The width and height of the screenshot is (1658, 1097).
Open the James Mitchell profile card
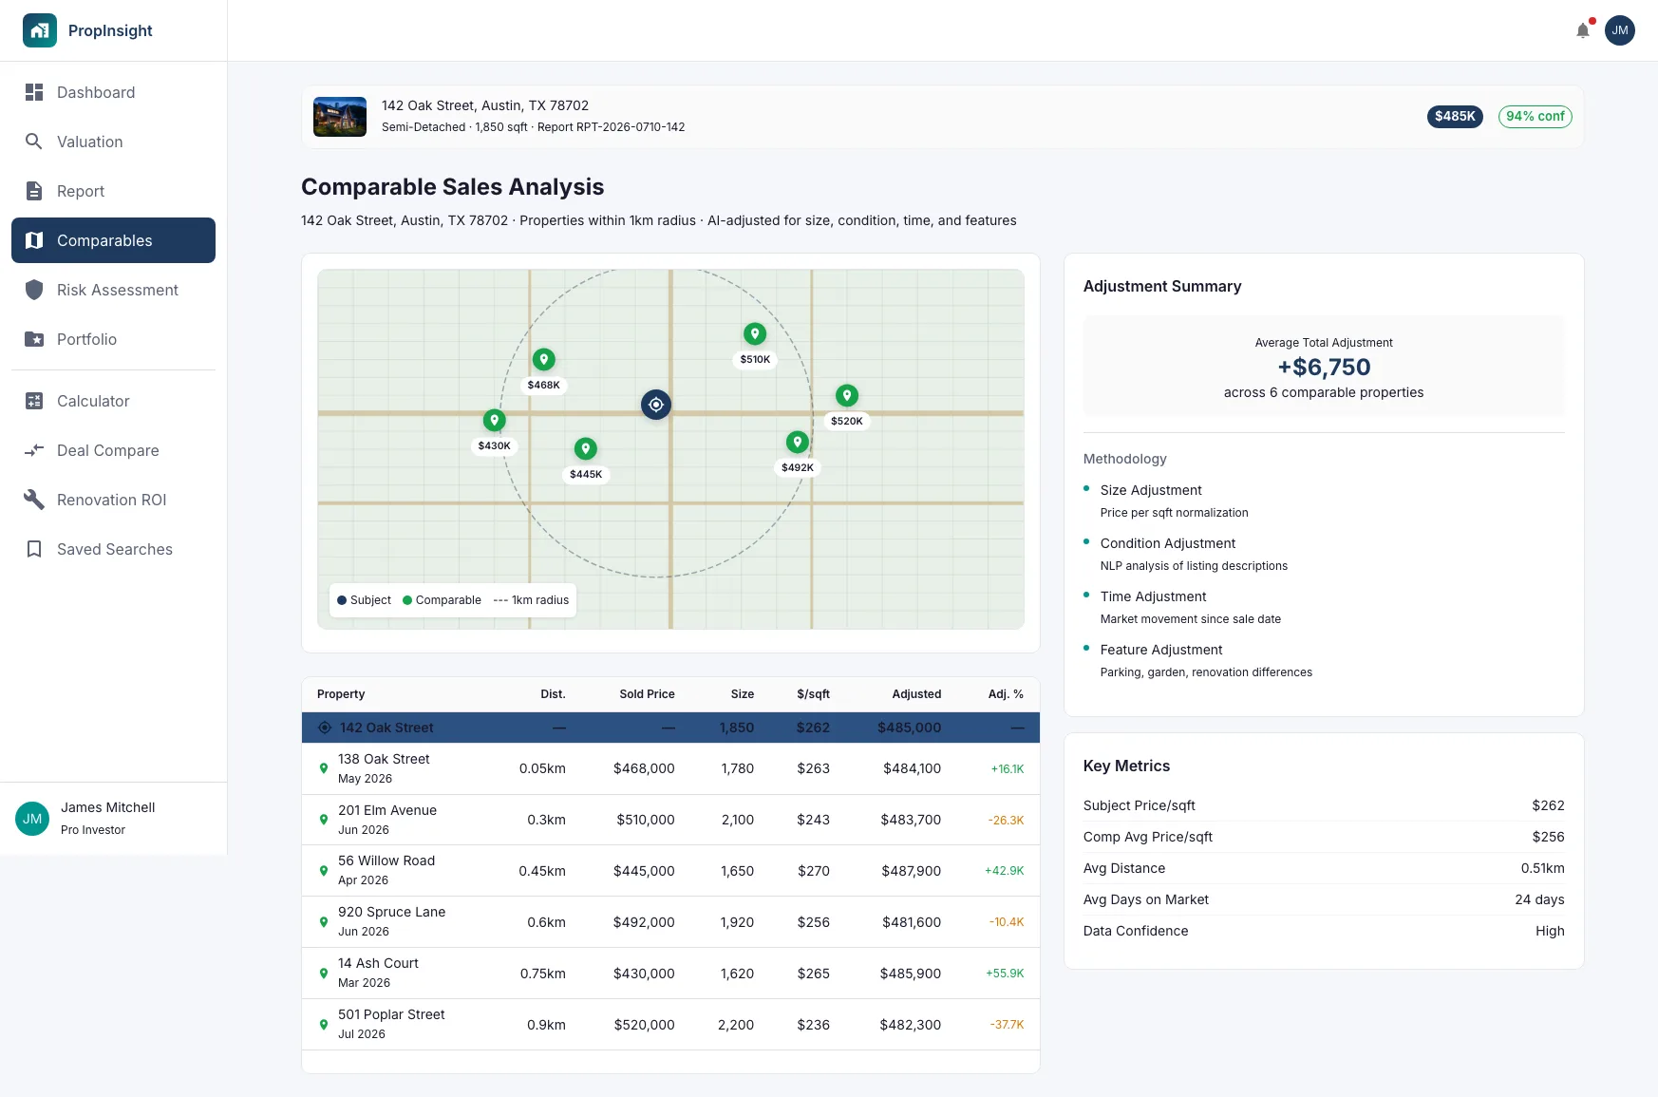pos(113,818)
